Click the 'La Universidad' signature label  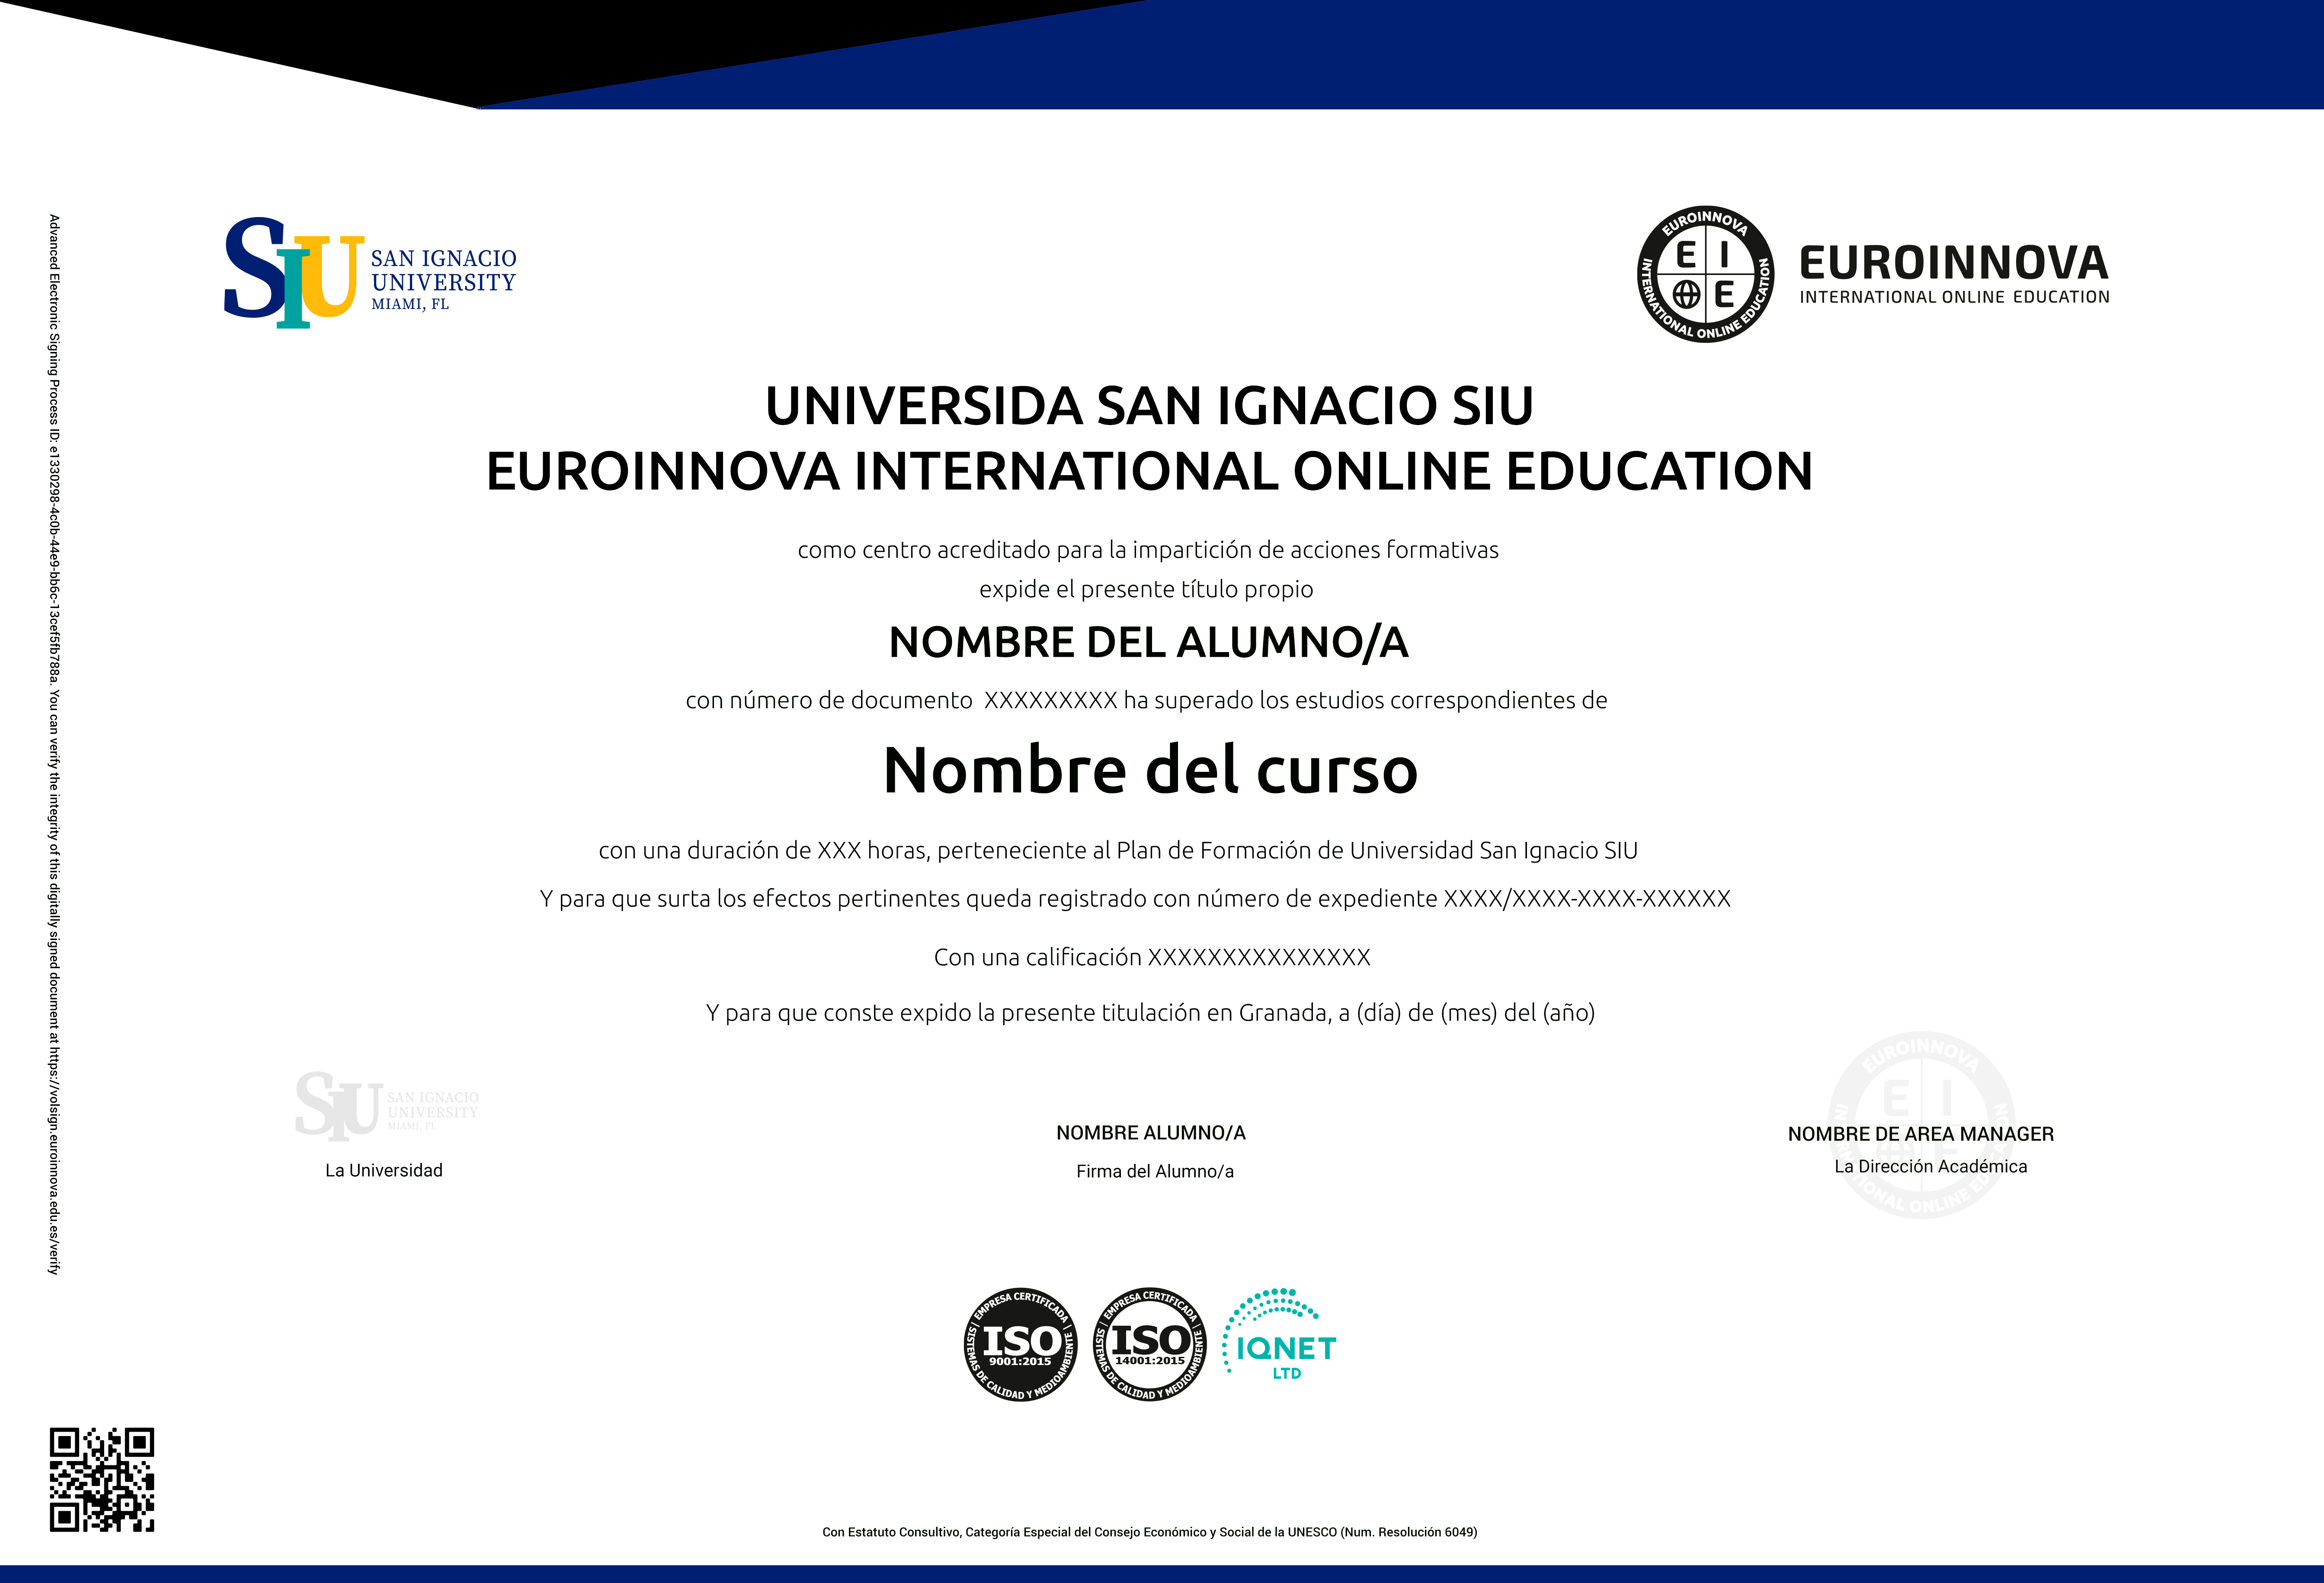tap(384, 1170)
